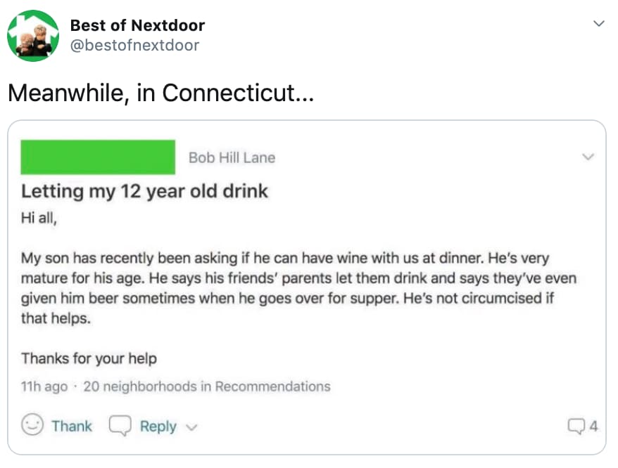Click the Thank button

(x=72, y=426)
